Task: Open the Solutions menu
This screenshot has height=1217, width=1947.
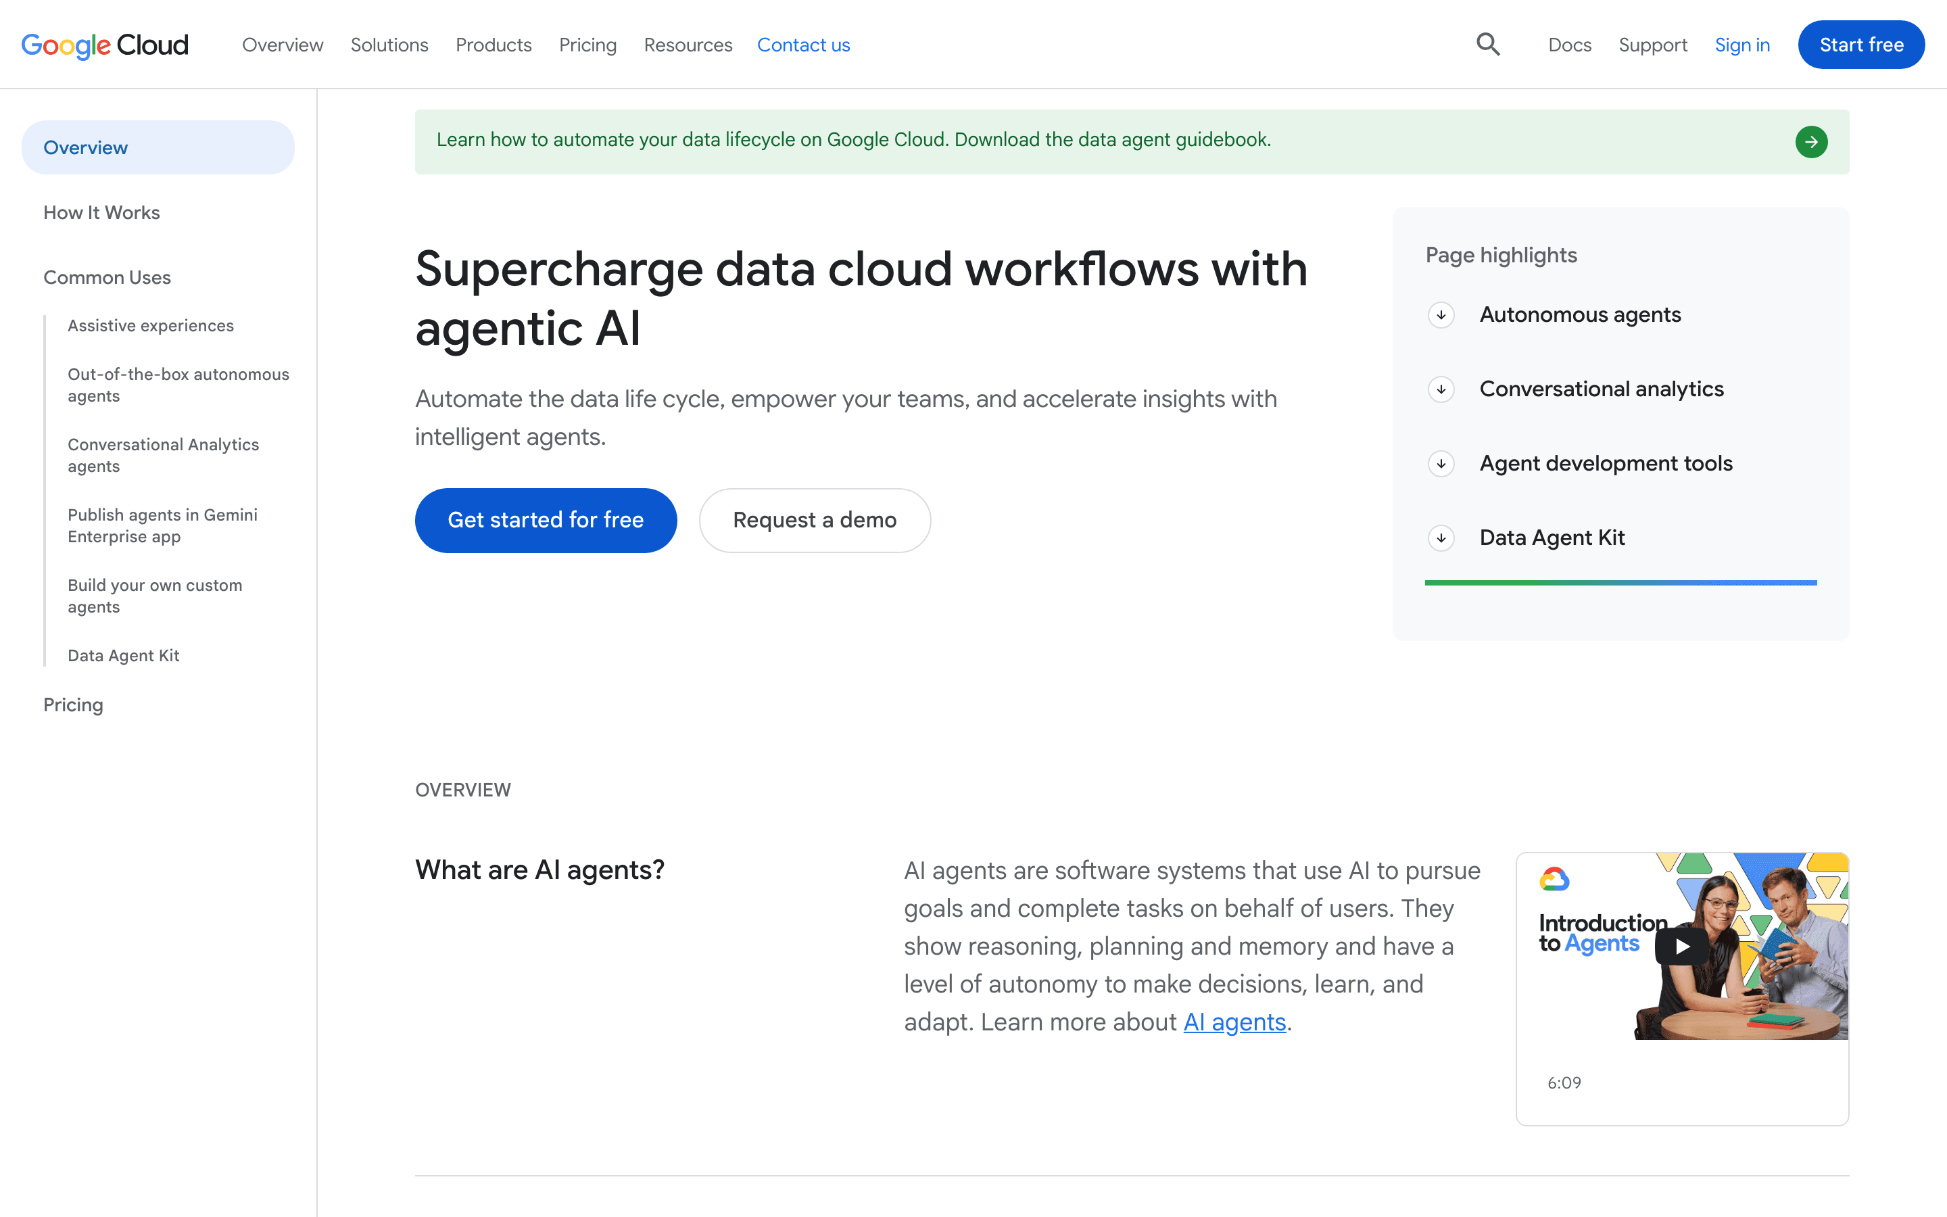Action: tap(389, 45)
